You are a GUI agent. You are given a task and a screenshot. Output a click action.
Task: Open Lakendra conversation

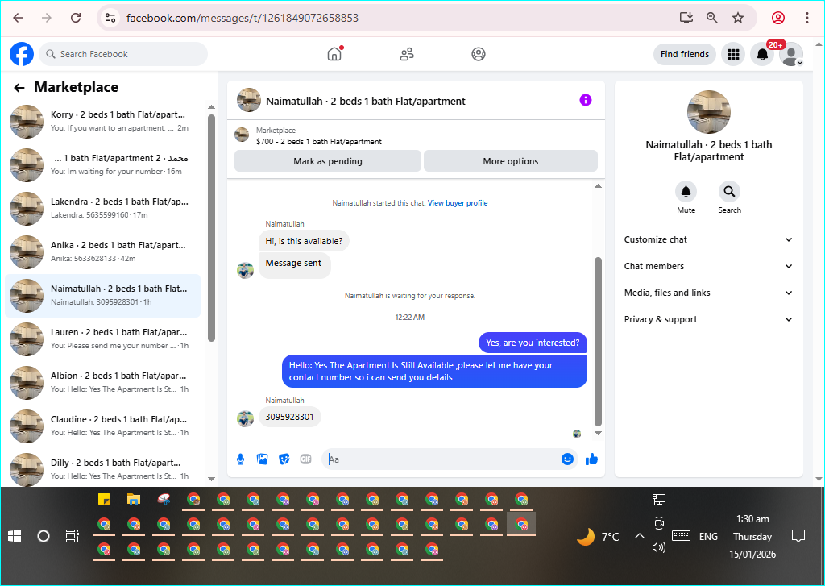103,209
